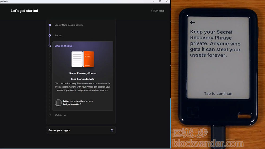Toggle the circle on Secure your crypto row
265x149 pixels.
click(x=112, y=130)
